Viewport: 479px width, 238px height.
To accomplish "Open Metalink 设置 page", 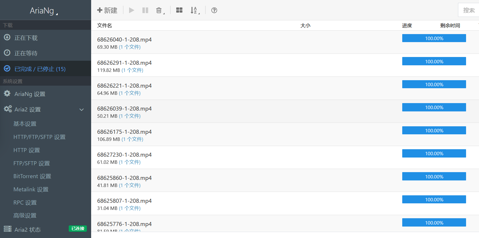I will tap(31, 189).
